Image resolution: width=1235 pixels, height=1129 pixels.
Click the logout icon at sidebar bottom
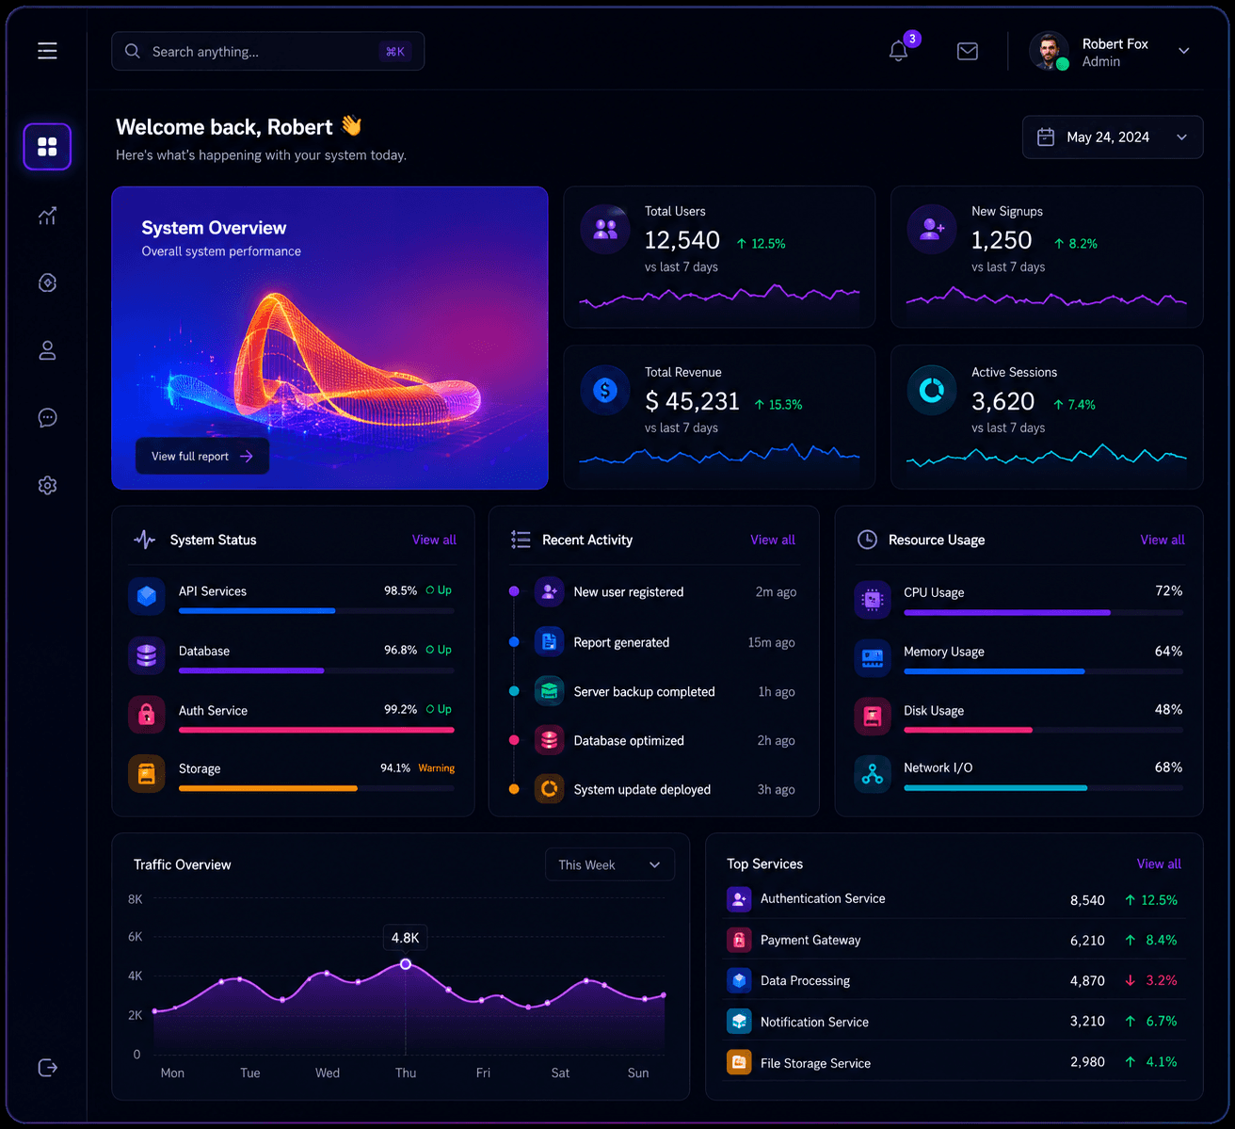pos(47,1068)
